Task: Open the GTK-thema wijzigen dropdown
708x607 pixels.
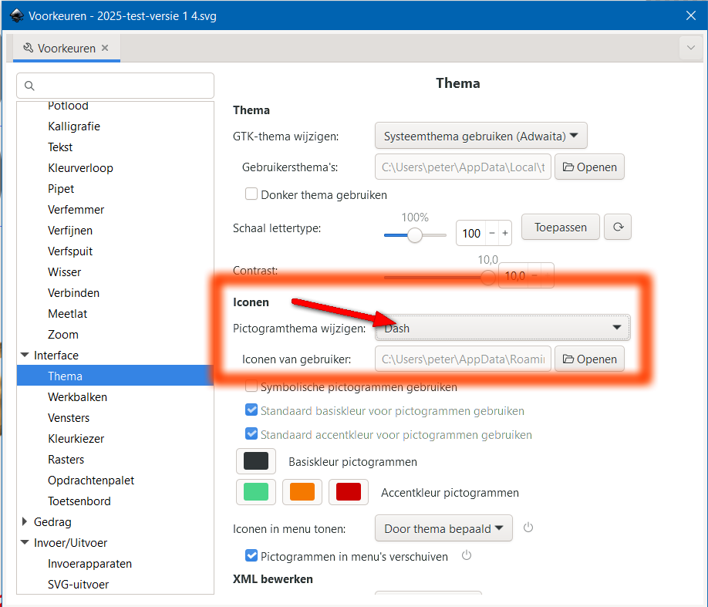Action: 481,136
